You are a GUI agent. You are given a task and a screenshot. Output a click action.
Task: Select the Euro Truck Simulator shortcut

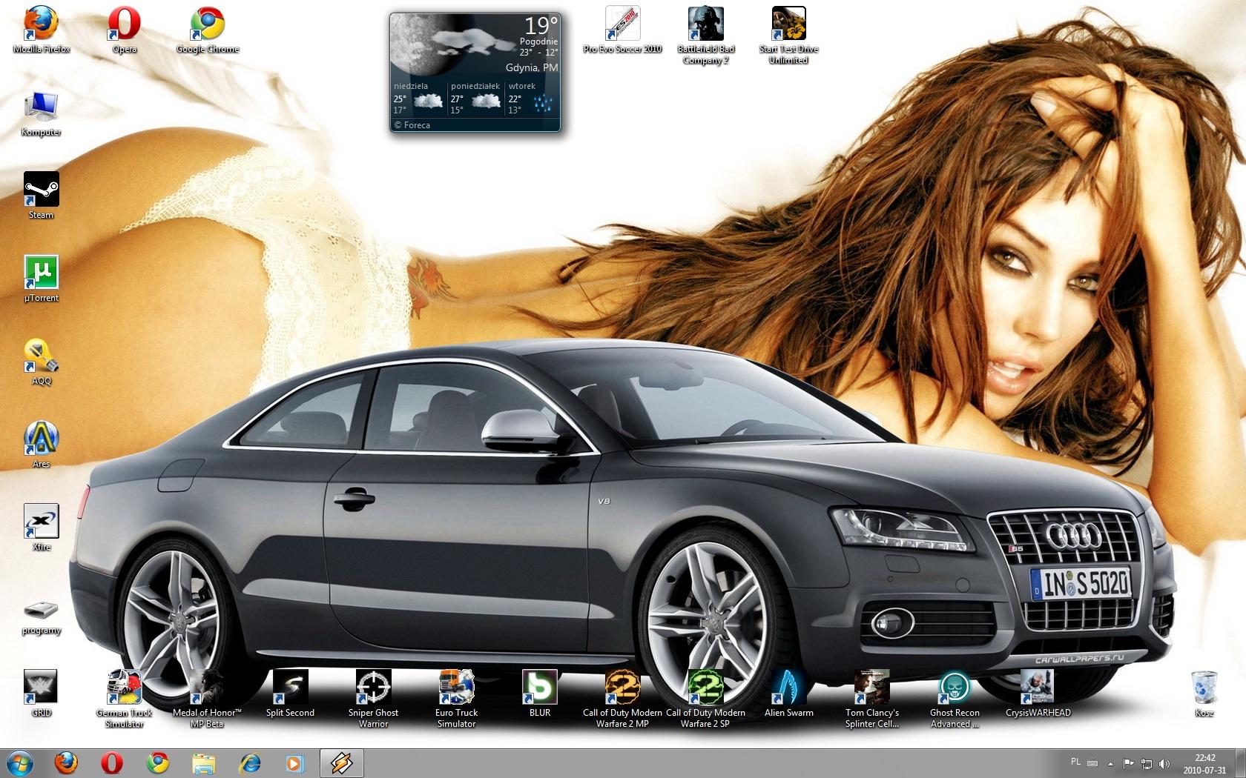[x=456, y=699]
